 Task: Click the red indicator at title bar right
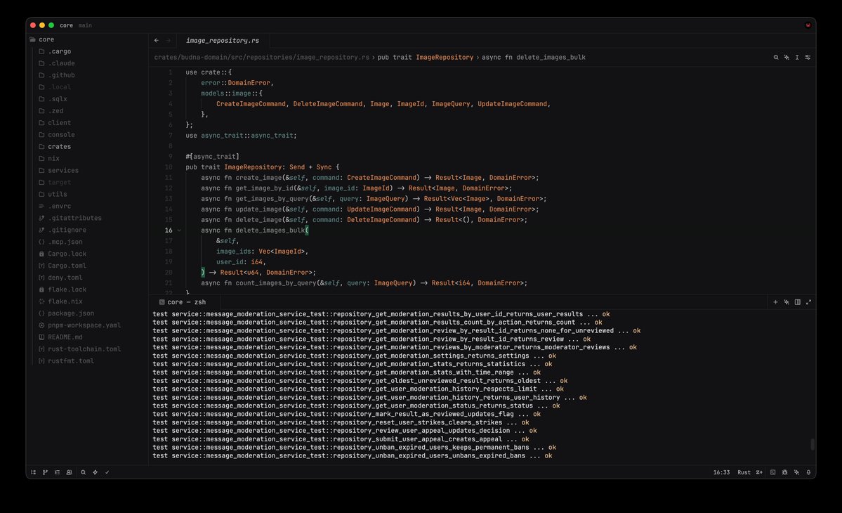tap(808, 25)
